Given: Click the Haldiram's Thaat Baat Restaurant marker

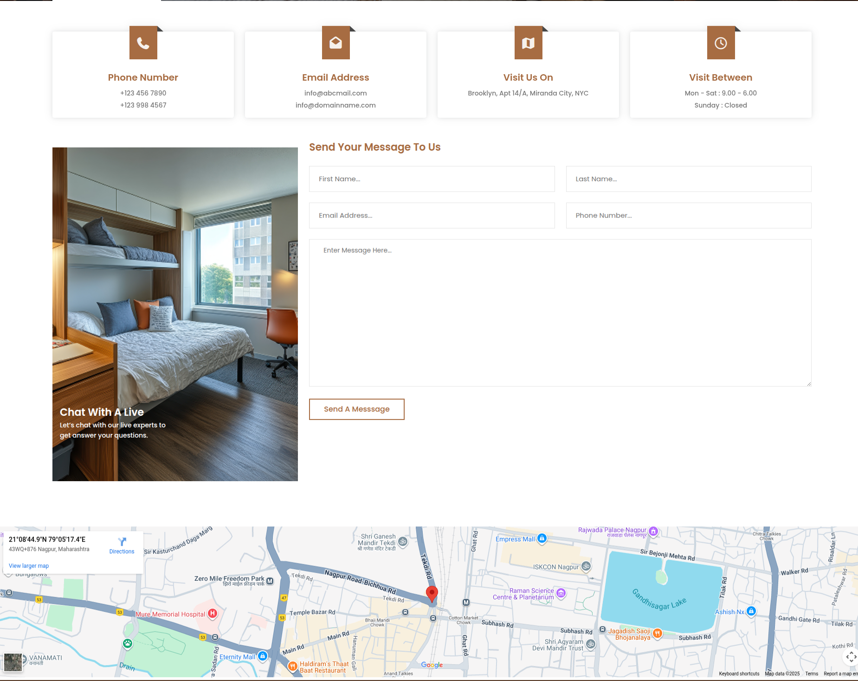Looking at the screenshot, I should (292, 666).
